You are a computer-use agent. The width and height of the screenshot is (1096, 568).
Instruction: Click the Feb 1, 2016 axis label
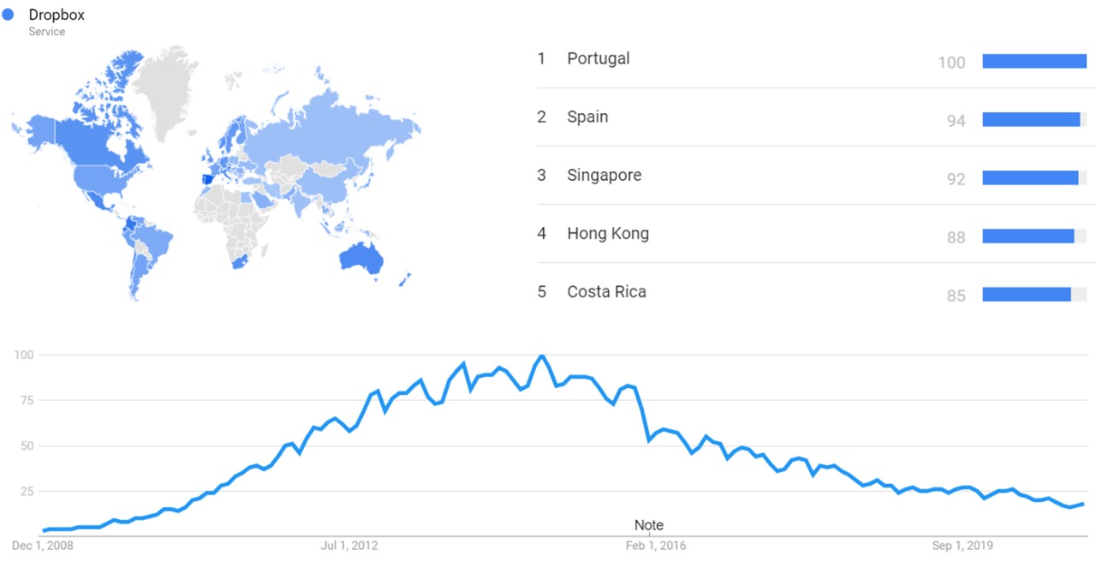(654, 545)
